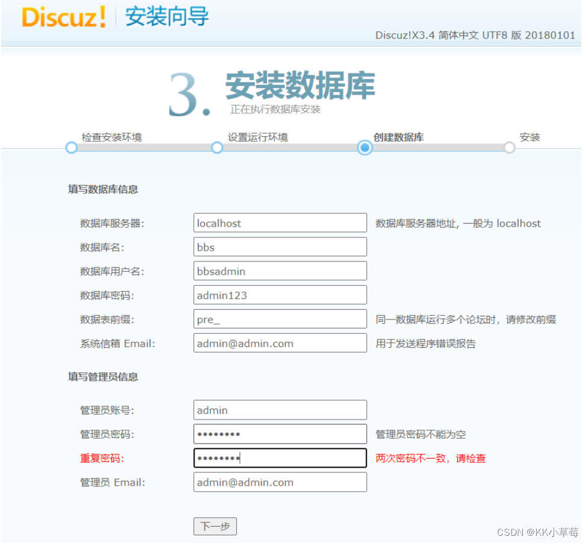Click the Discuz! logo

pos(63,17)
